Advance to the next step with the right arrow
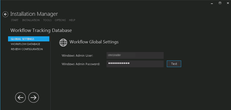This screenshot has width=231, height=110. pos(34,97)
